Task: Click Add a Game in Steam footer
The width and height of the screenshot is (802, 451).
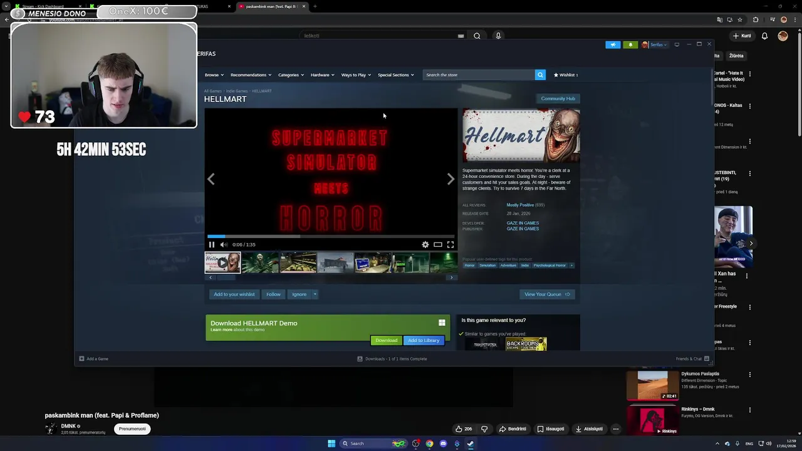Action: tap(93, 359)
